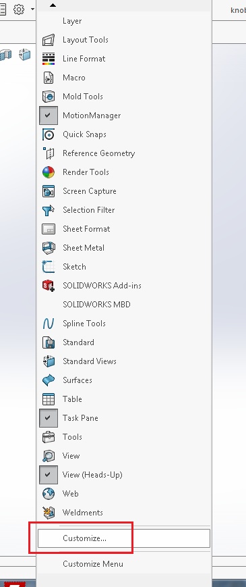Click the Sheet Format icon

pyautogui.click(x=49, y=229)
